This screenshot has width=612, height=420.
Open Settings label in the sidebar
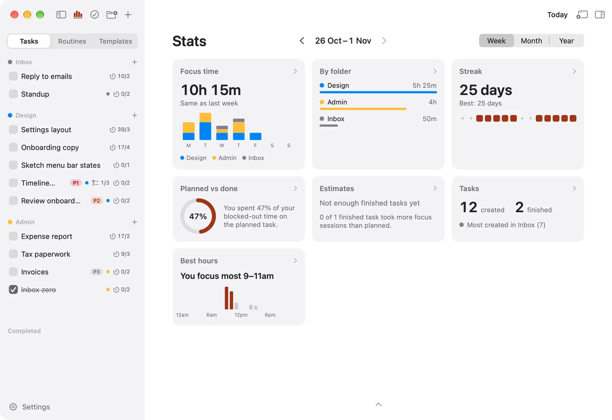click(x=36, y=407)
